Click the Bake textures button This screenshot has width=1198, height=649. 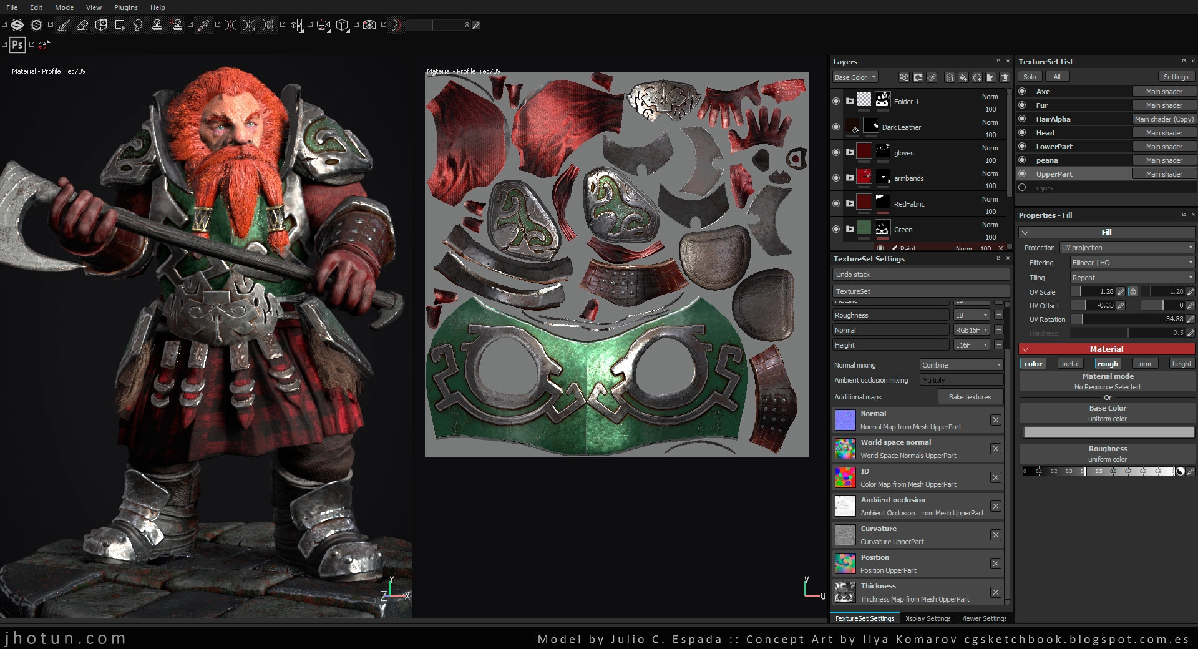[x=970, y=397]
